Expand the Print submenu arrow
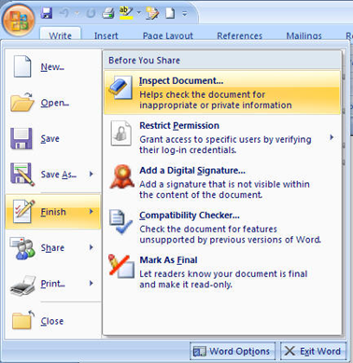This screenshot has width=353, height=363. [92, 283]
